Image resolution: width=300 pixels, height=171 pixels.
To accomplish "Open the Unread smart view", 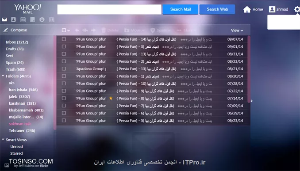I will click(x=16, y=147).
